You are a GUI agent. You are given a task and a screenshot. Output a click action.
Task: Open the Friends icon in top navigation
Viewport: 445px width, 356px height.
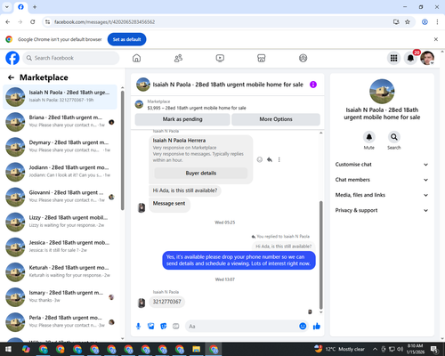178,58
